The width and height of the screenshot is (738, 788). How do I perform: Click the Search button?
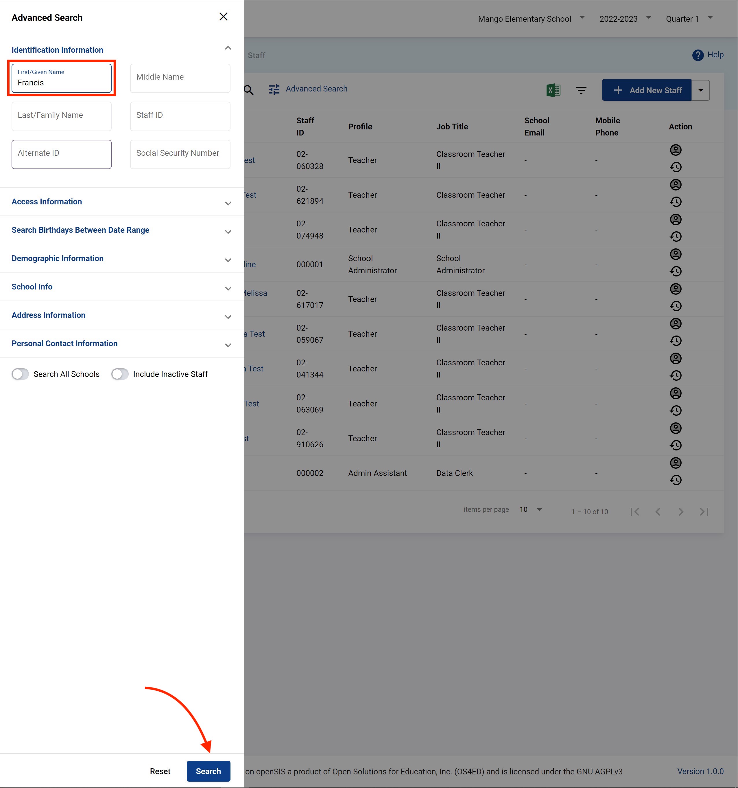coord(208,771)
